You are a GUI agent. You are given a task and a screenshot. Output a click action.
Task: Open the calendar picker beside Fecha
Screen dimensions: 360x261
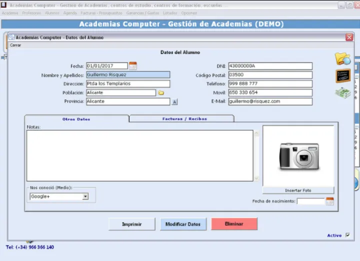(133, 66)
